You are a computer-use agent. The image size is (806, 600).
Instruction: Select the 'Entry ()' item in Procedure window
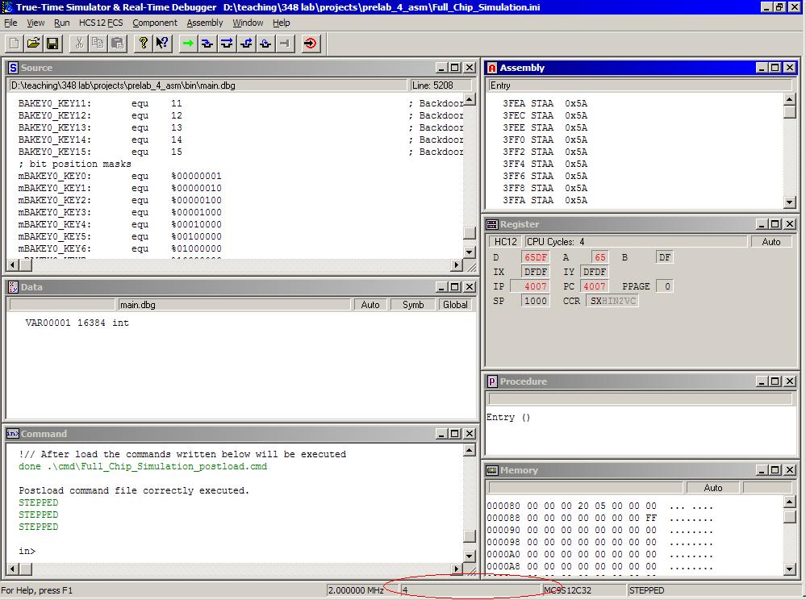click(507, 417)
